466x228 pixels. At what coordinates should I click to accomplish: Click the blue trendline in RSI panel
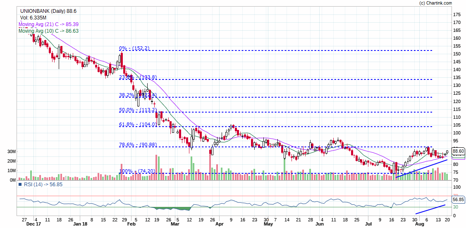click(x=430, y=209)
